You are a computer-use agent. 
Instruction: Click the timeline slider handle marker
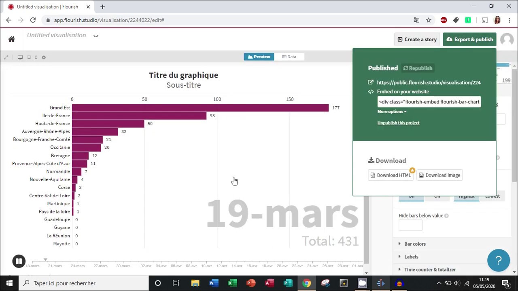point(45,259)
